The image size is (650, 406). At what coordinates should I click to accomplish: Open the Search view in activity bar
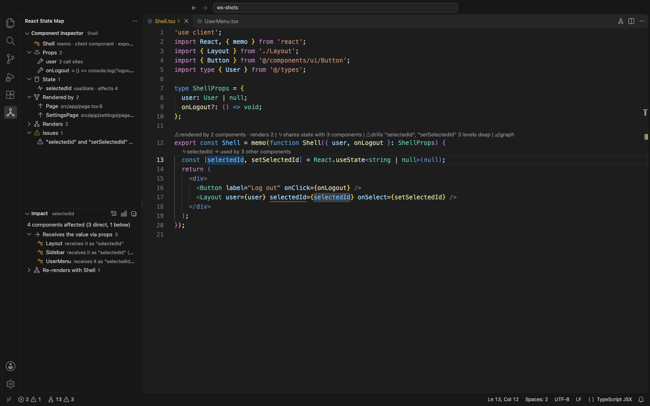coord(11,41)
